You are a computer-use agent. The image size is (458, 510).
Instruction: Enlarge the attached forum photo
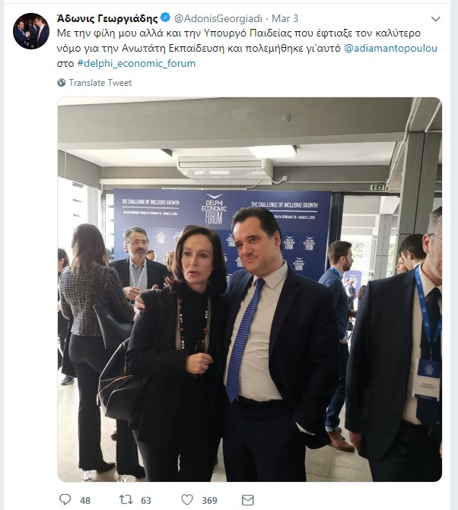(x=250, y=290)
